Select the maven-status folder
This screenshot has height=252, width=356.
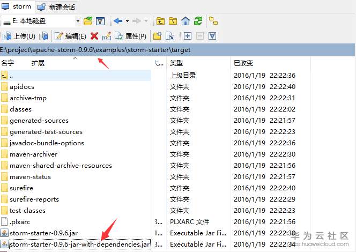pos(30,177)
